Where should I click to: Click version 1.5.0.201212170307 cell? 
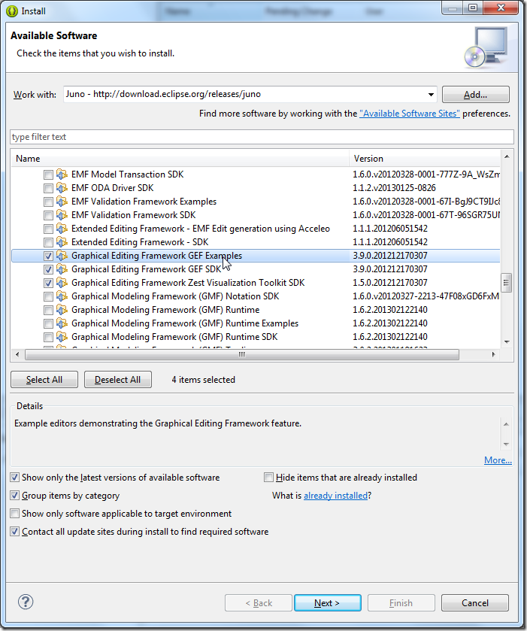390,283
